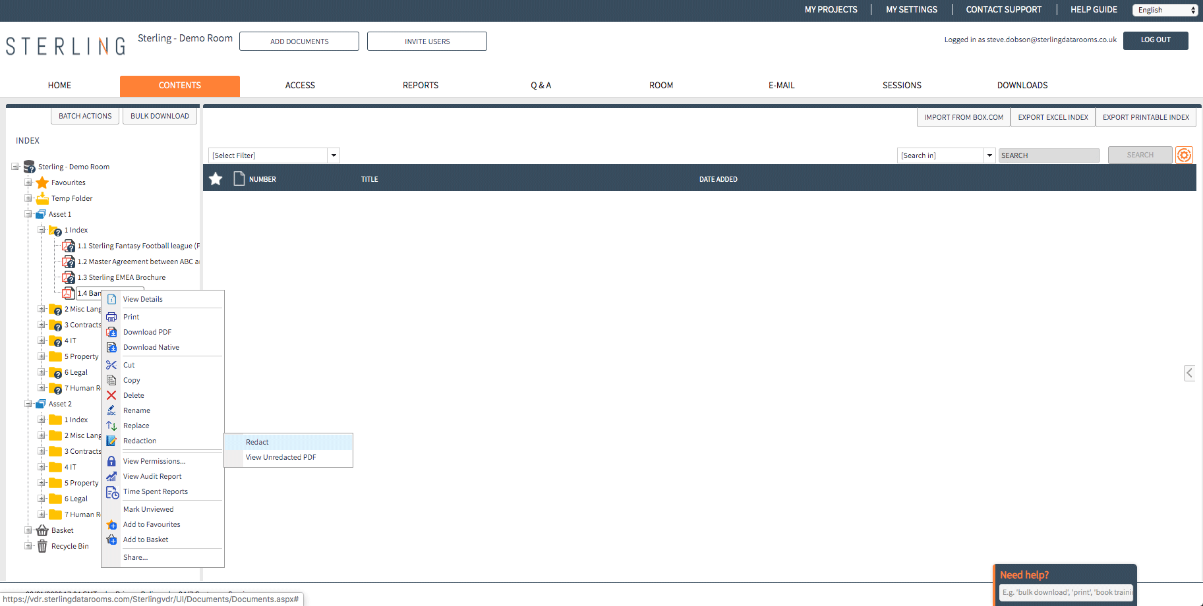Screen dimensions: 1203x606
Task: Click the red Delete cross icon
Action: tap(111, 395)
